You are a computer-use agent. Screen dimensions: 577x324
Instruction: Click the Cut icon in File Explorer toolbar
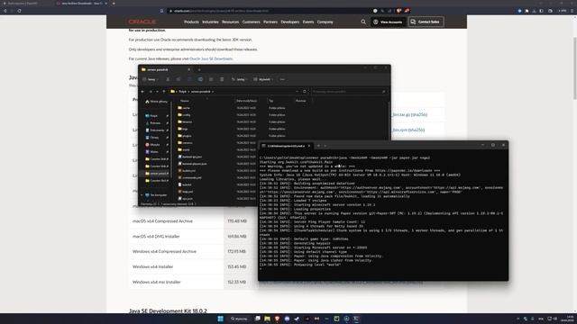[168, 79]
